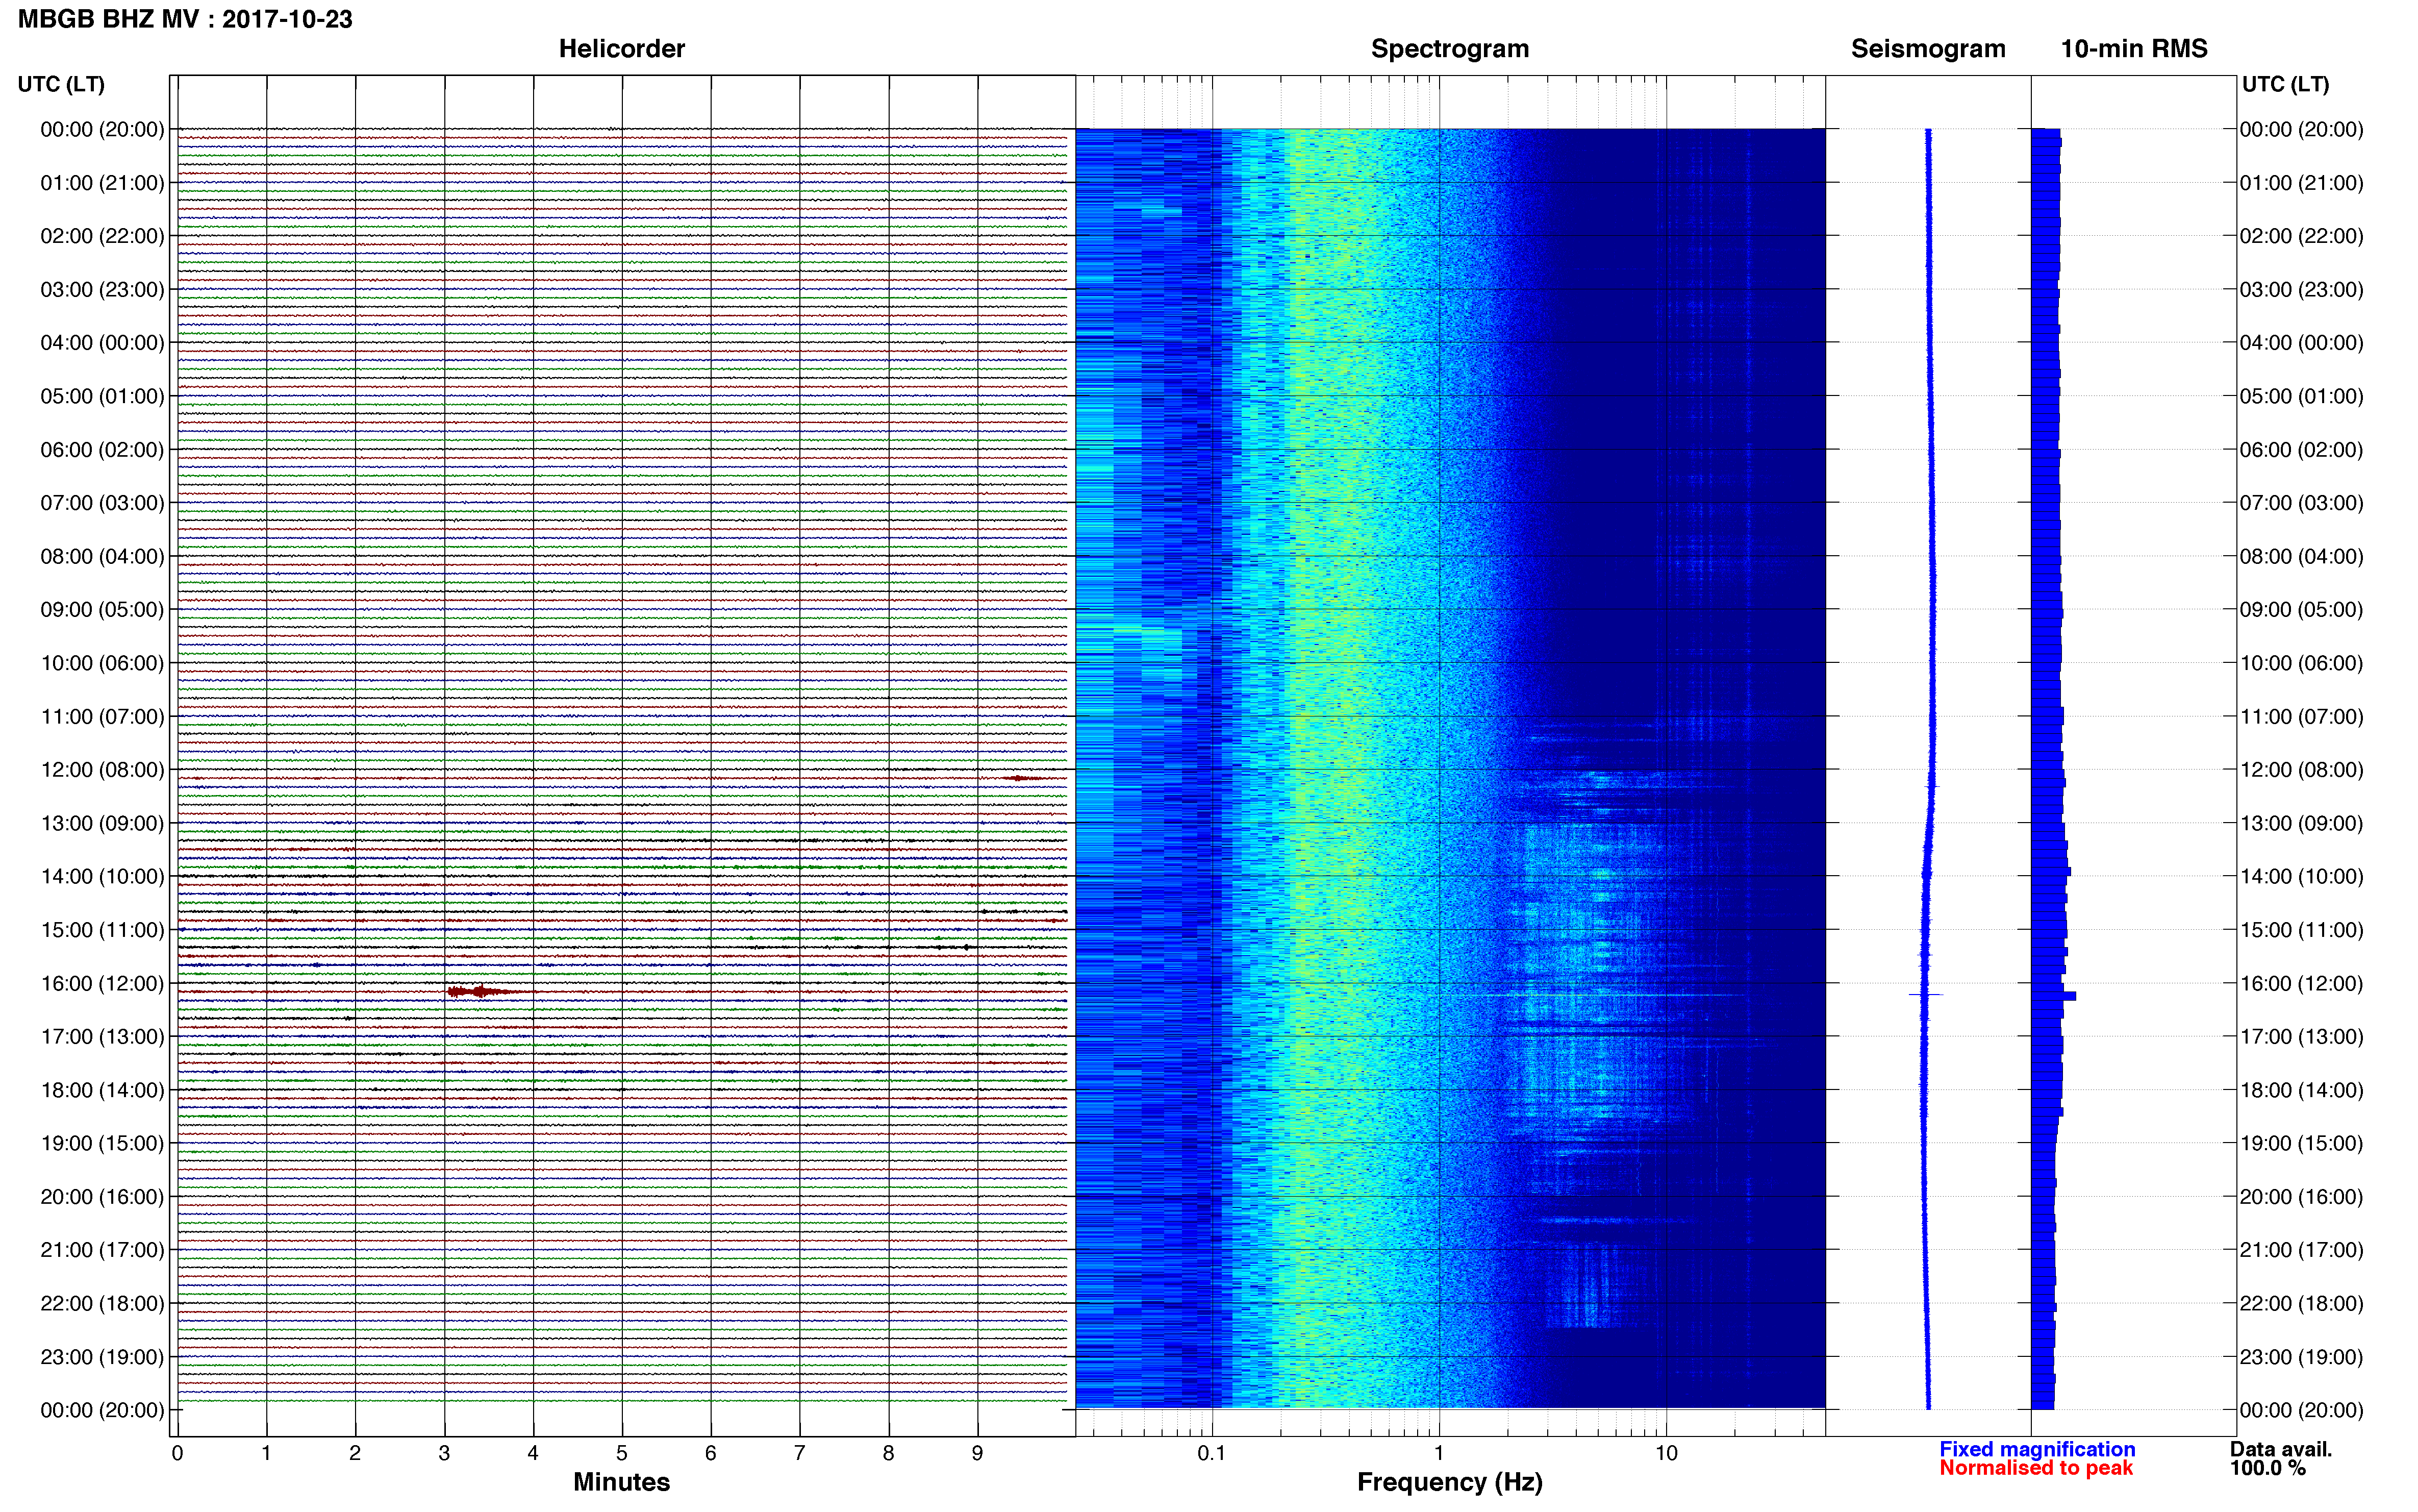Click left time label '04:00 (00:00)'
This screenshot has height=1512, width=2418.
pos(102,343)
